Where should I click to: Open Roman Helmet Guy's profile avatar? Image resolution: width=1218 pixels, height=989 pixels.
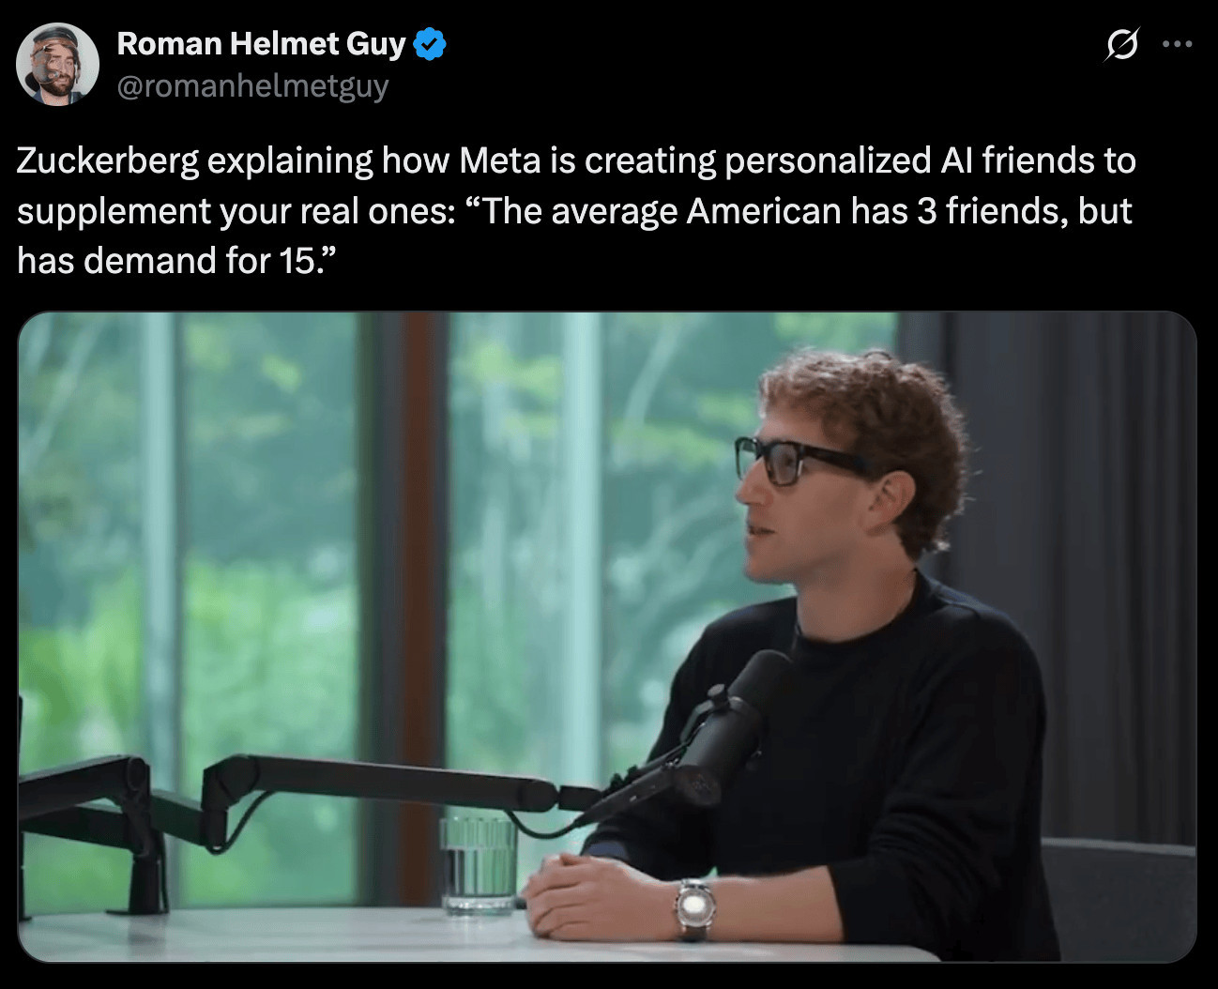(57, 64)
